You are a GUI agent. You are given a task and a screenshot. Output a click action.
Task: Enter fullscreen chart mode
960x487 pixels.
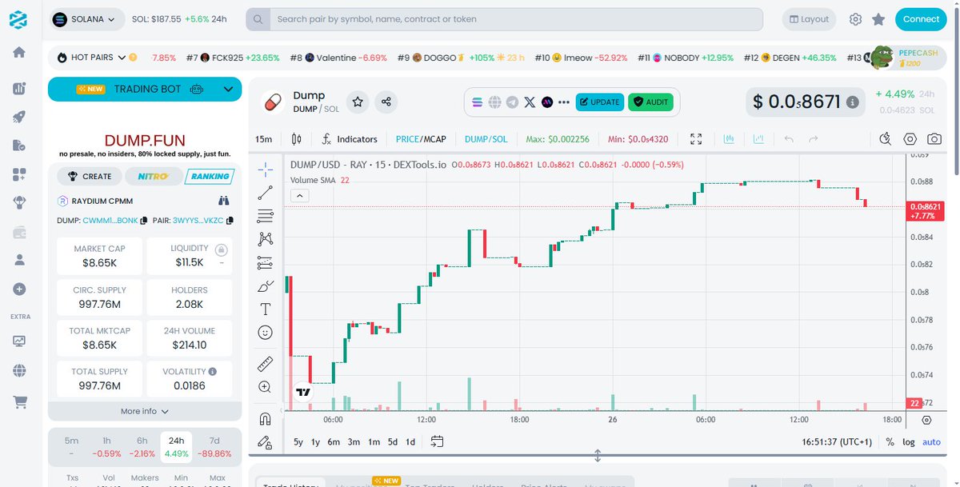click(x=696, y=139)
